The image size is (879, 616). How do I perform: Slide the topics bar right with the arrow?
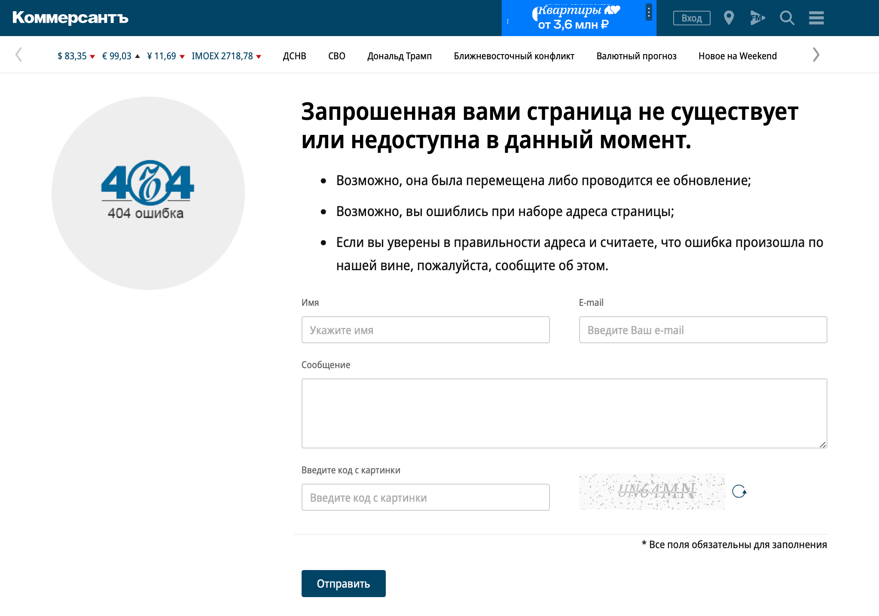click(x=816, y=55)
